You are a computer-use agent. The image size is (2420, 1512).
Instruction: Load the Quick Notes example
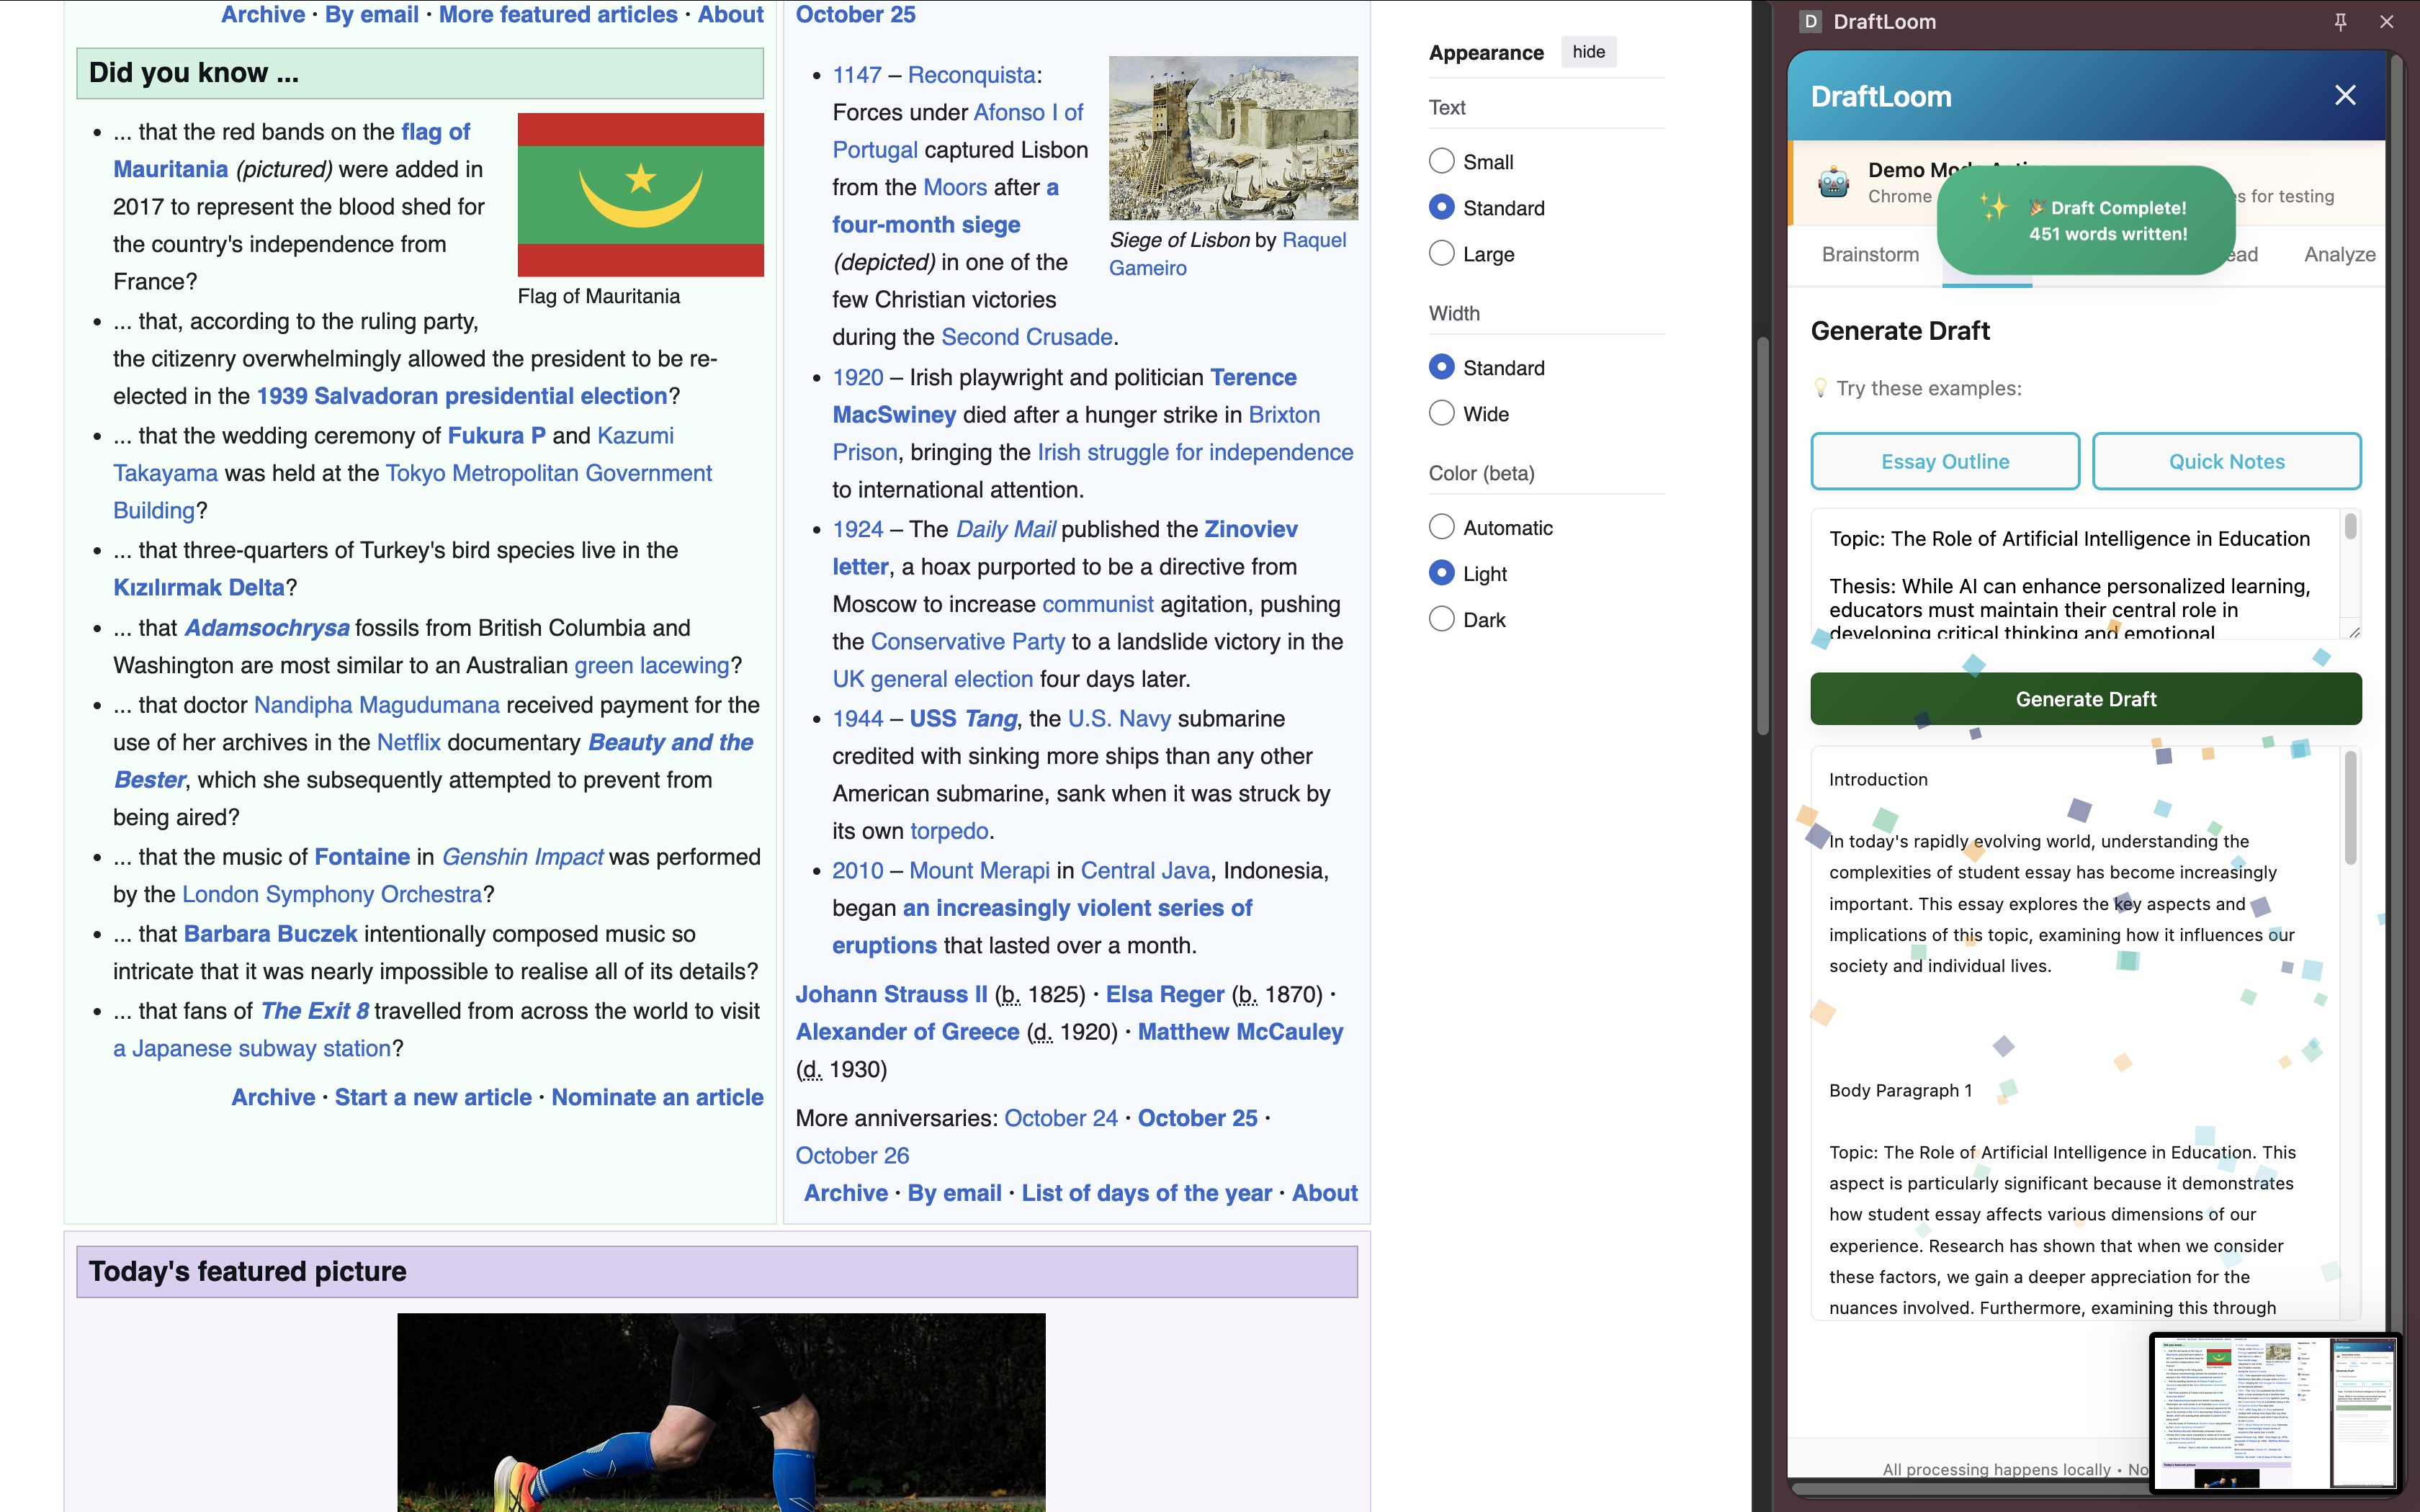click(2226, 461)
